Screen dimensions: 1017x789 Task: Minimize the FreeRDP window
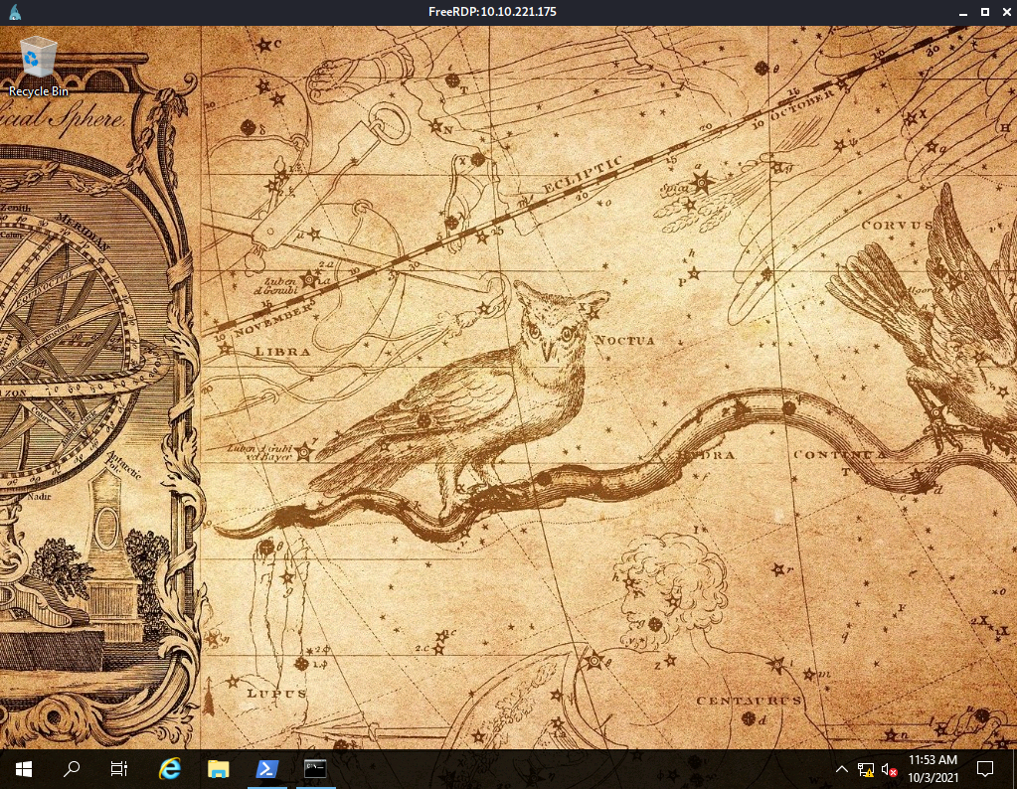click(x=963, y=12)
